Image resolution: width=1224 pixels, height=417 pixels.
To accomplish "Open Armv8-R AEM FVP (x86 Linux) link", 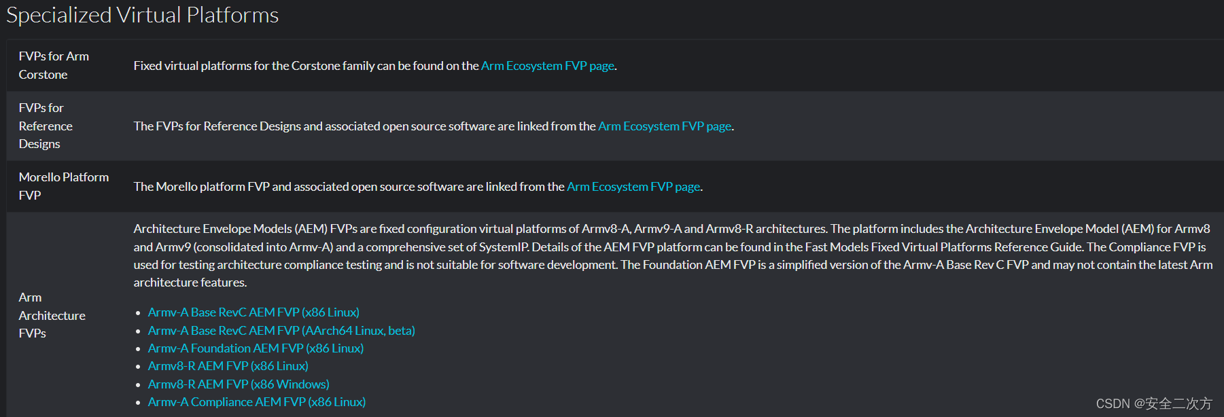I will point(228,365).
